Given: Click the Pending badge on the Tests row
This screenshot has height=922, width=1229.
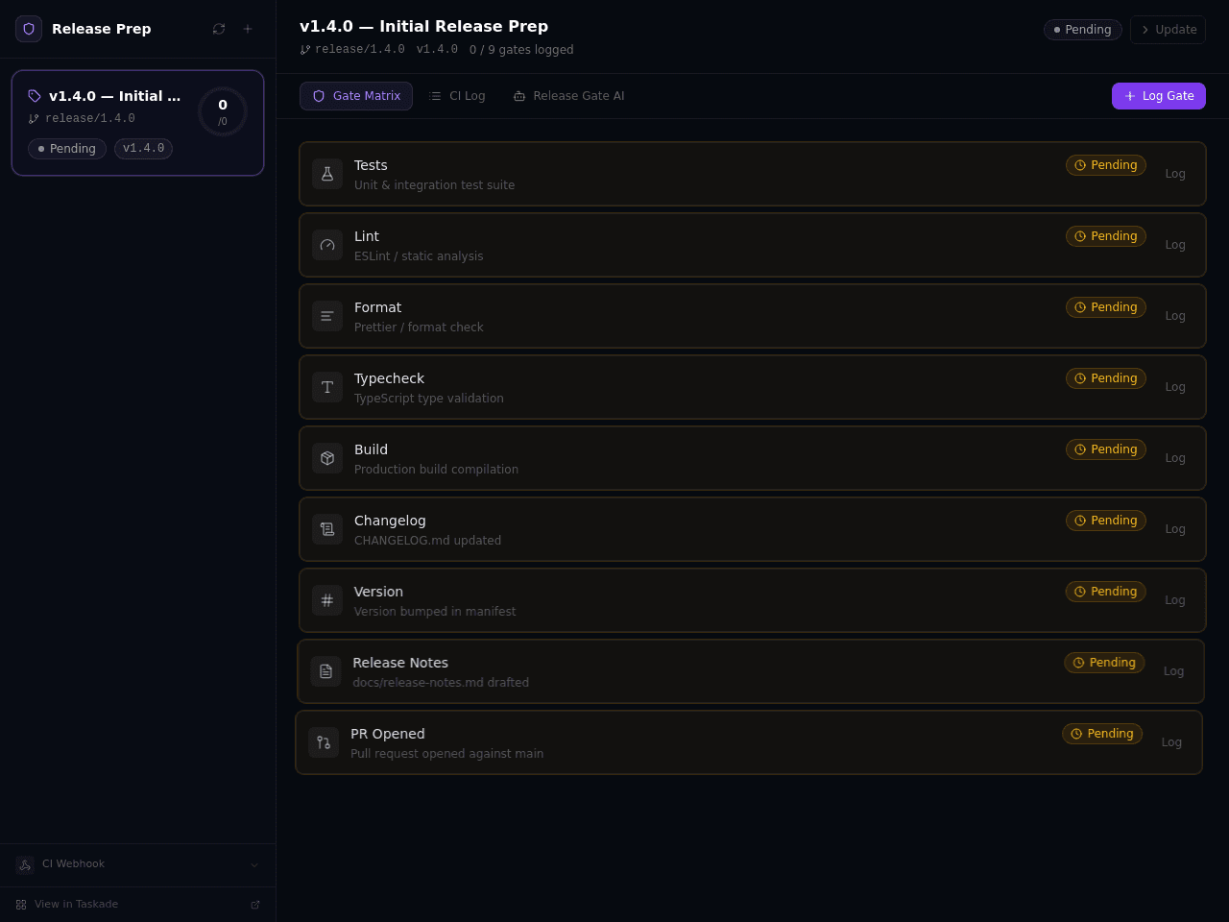Looking at the screenshot, I should pyautogui.click(x=1106, y=165).
